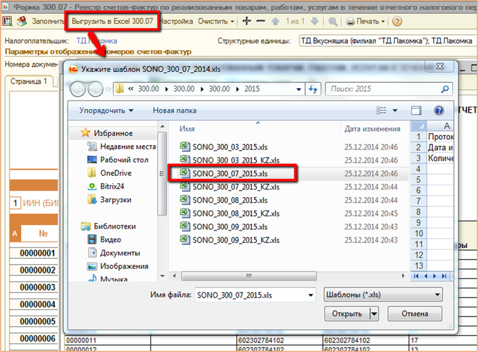Open the help question mark in 1C toolbar
This screenshot has height=352, width=478.
(x=397, y=22)
